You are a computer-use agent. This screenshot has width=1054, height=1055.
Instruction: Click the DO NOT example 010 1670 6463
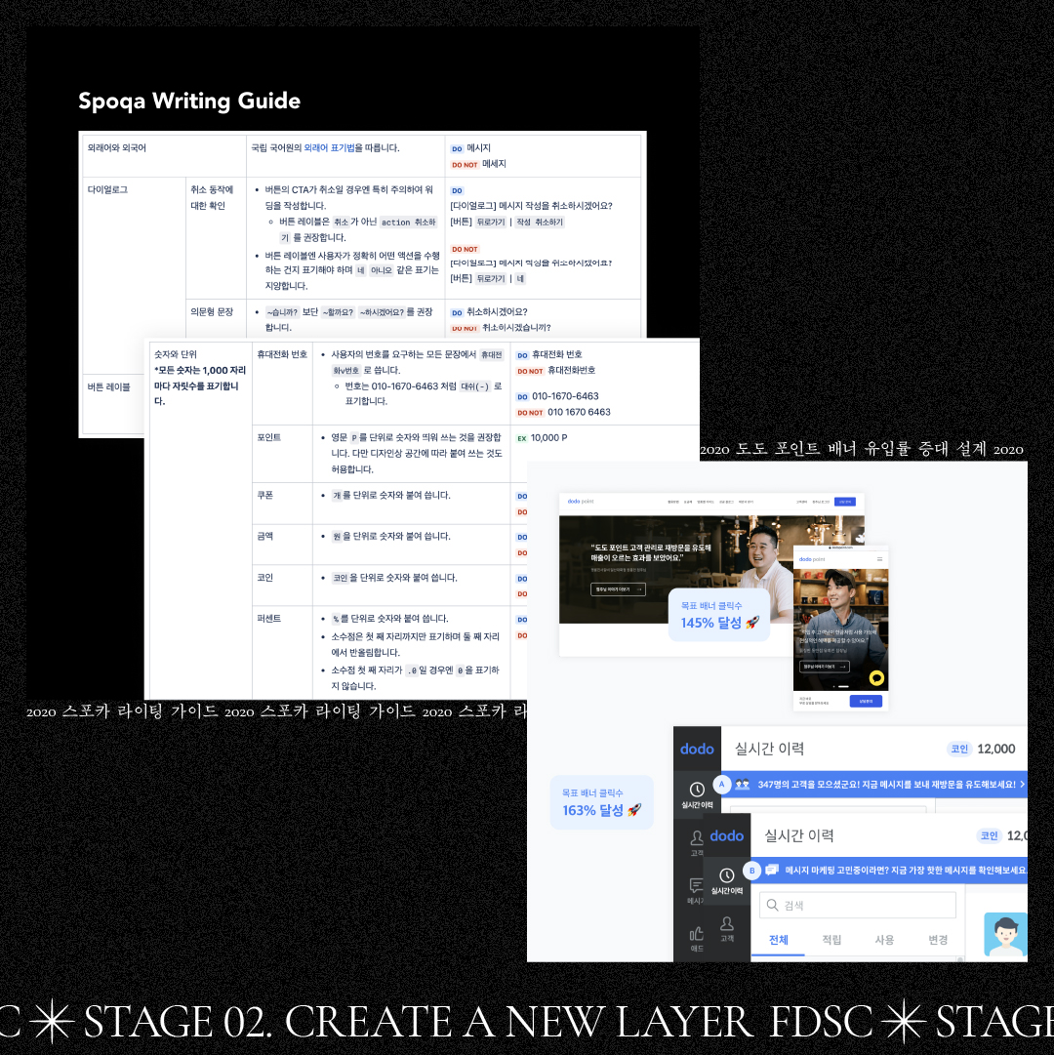[x=579, y=412]
